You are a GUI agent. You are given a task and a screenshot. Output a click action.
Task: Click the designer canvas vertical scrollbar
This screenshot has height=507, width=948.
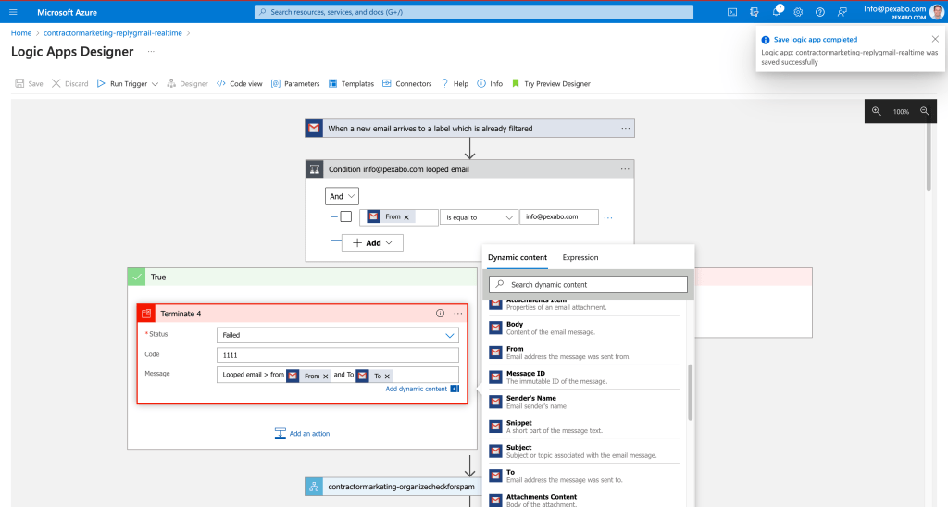(x=929, y=156)
